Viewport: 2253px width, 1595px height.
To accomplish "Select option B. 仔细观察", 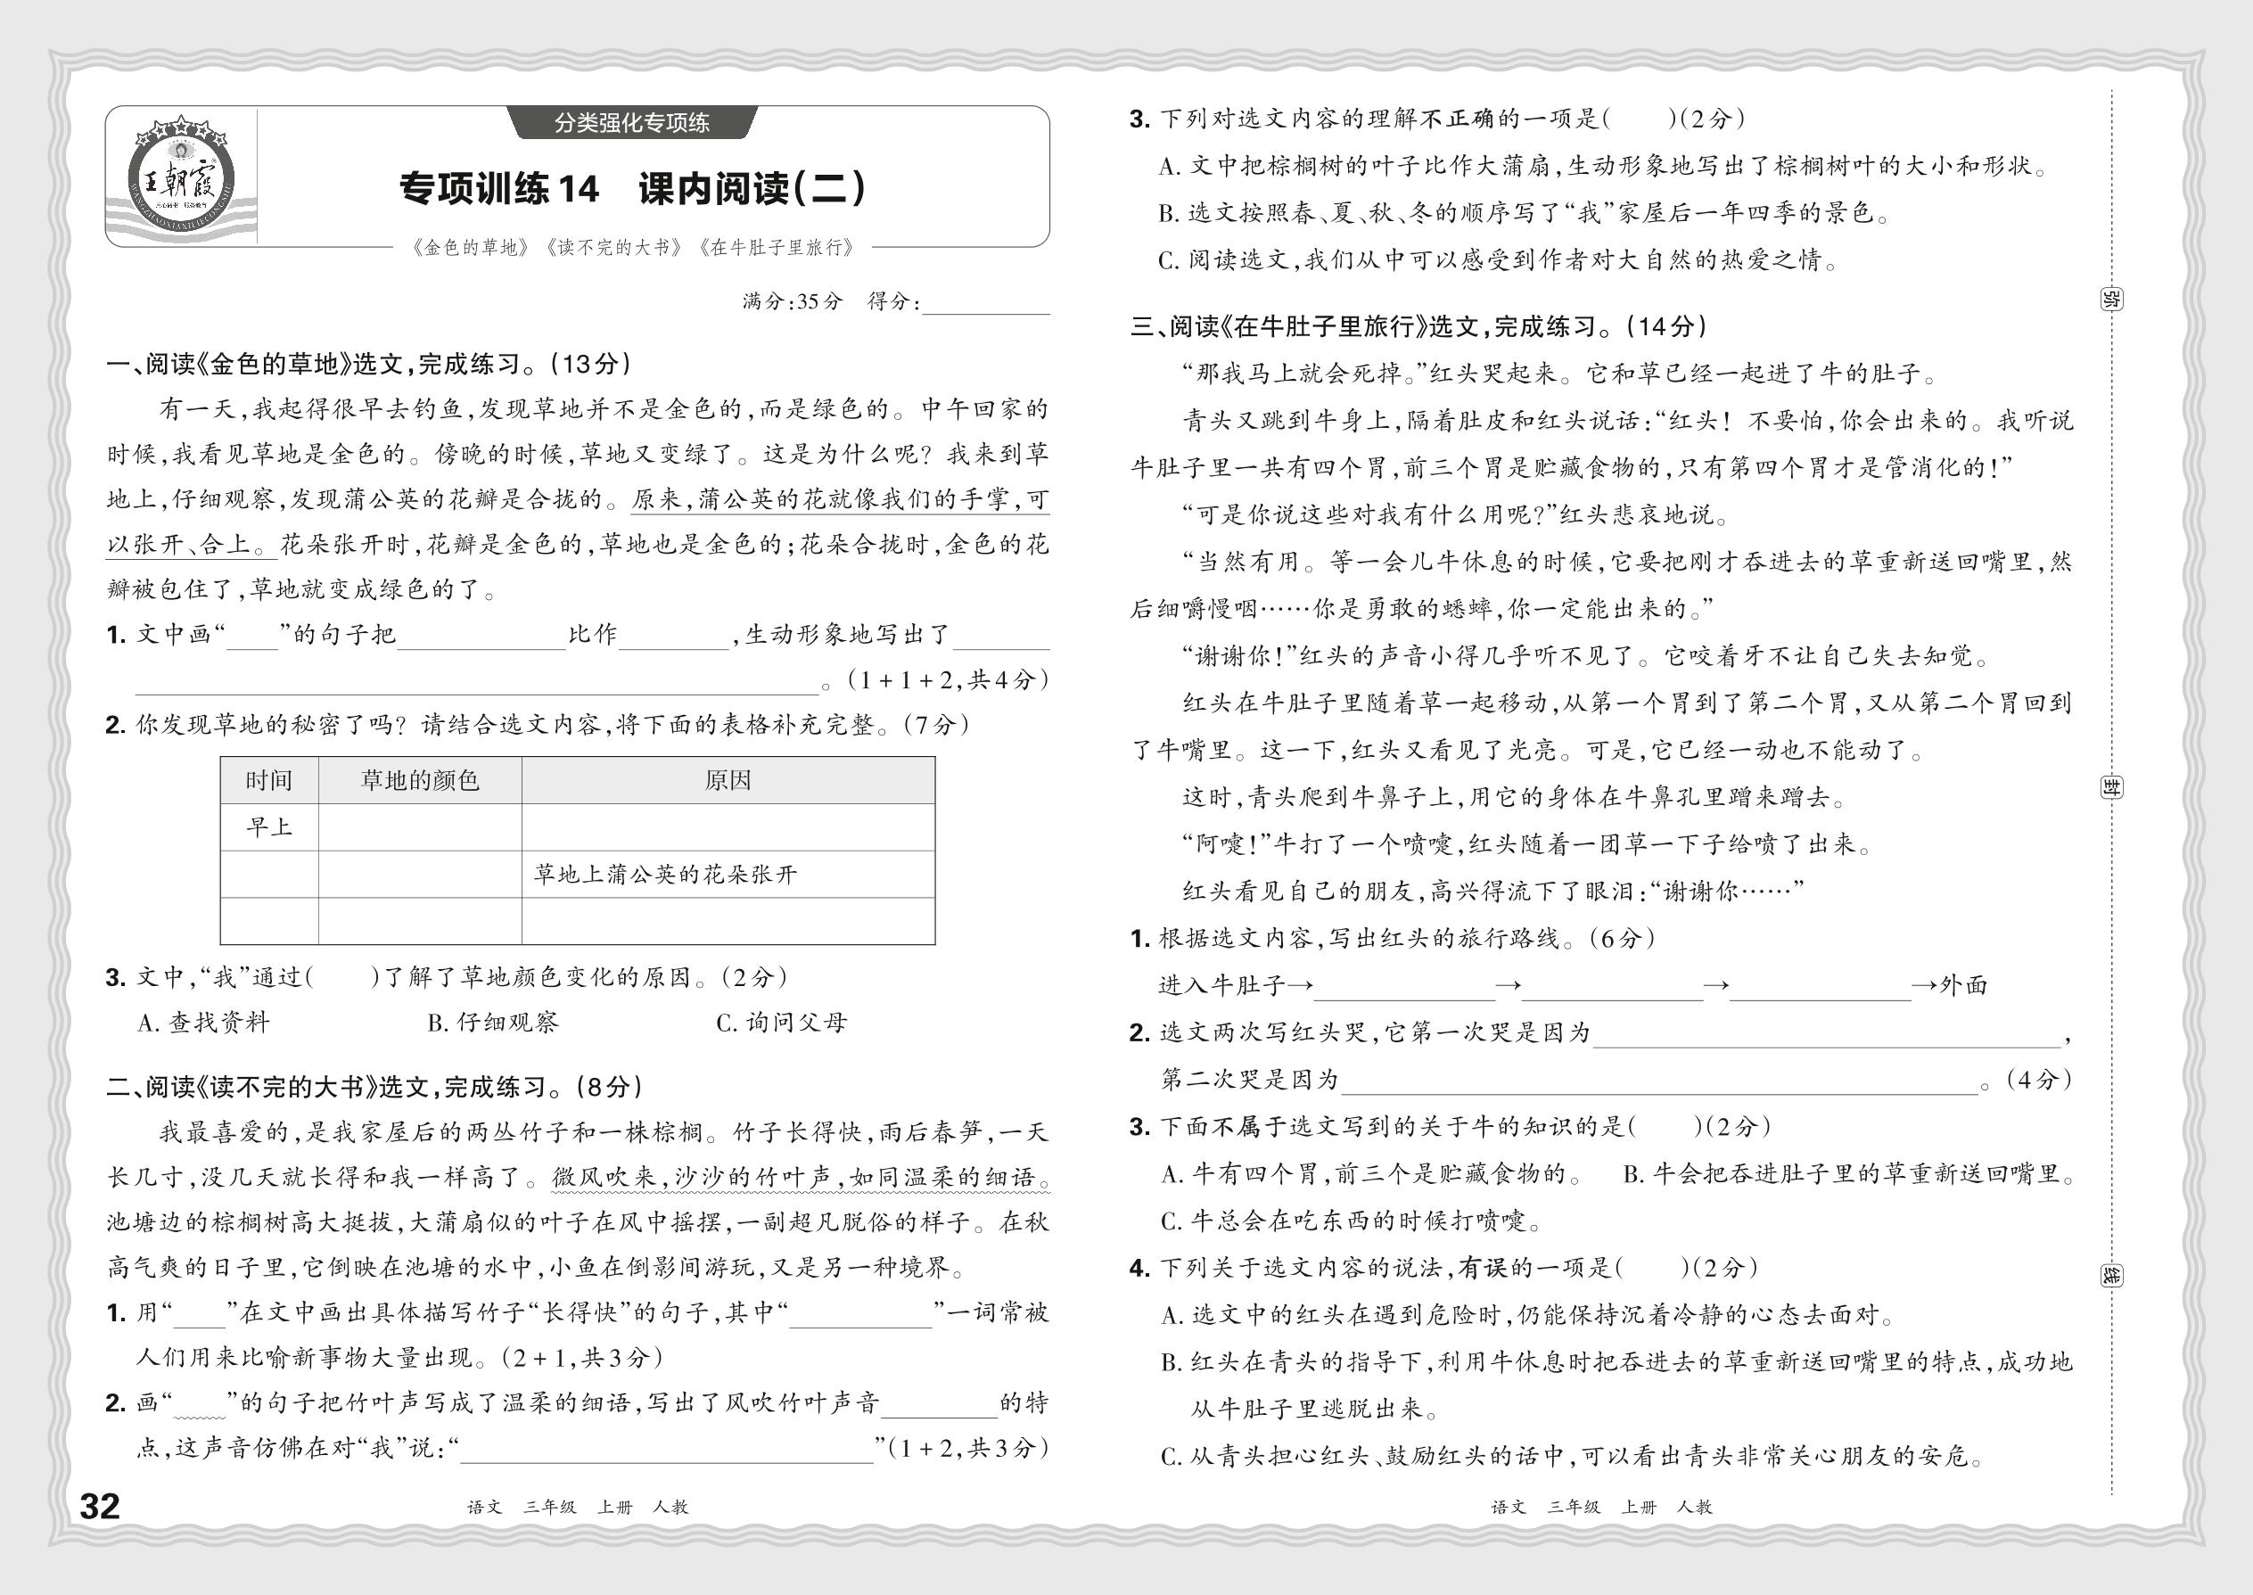I will coord(493,1023).
